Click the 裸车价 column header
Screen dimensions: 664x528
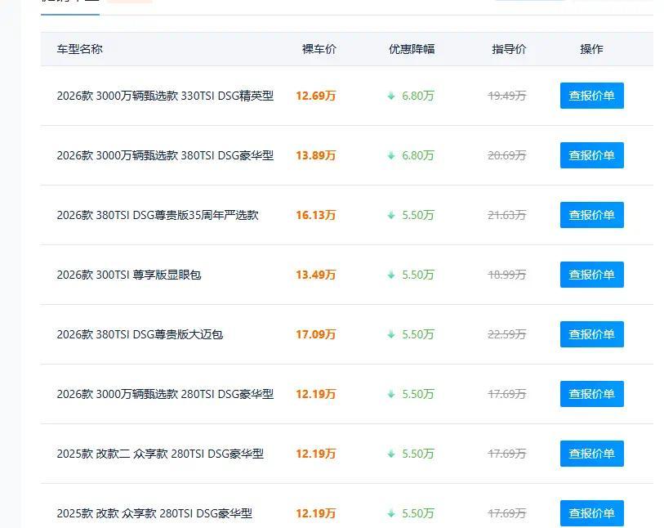click(319, 49)
